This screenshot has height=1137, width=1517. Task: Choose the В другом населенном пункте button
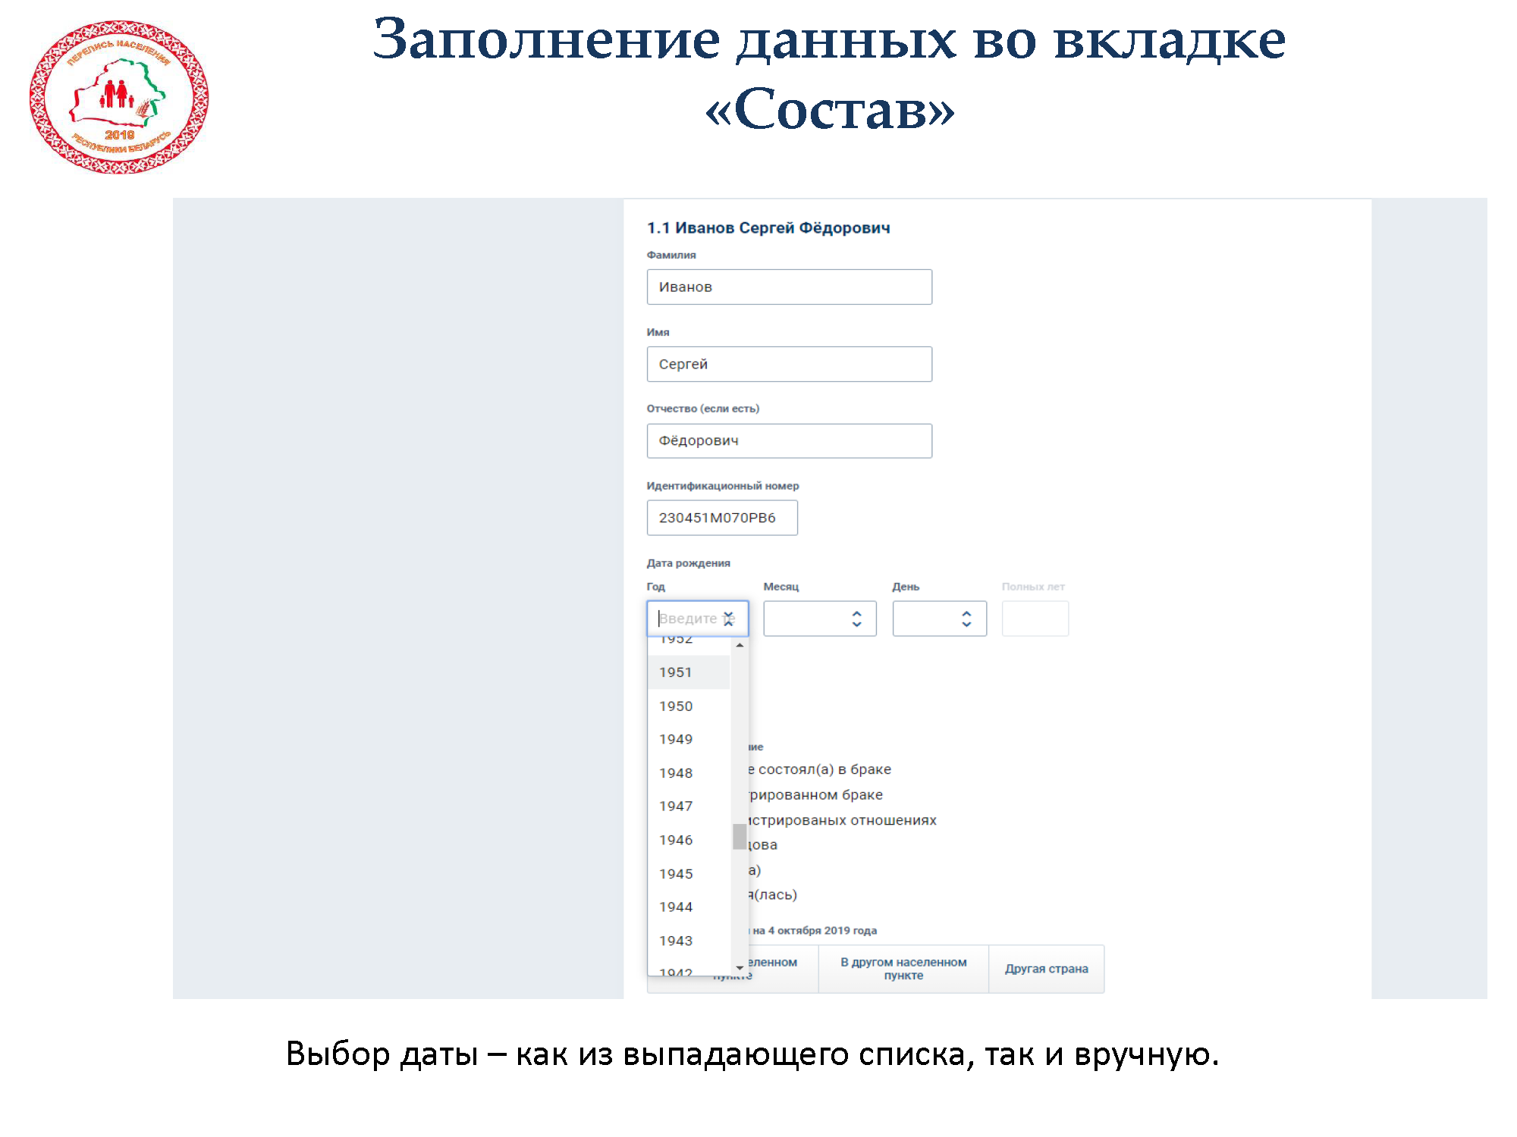click(903, 969)
